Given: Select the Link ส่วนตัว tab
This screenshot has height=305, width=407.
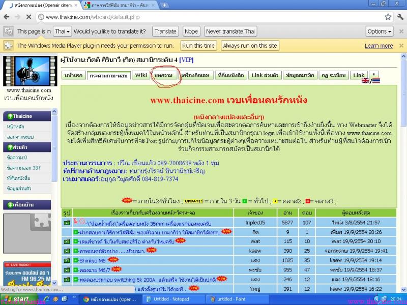Looking at the screenshot, I should tap(265, 75).
